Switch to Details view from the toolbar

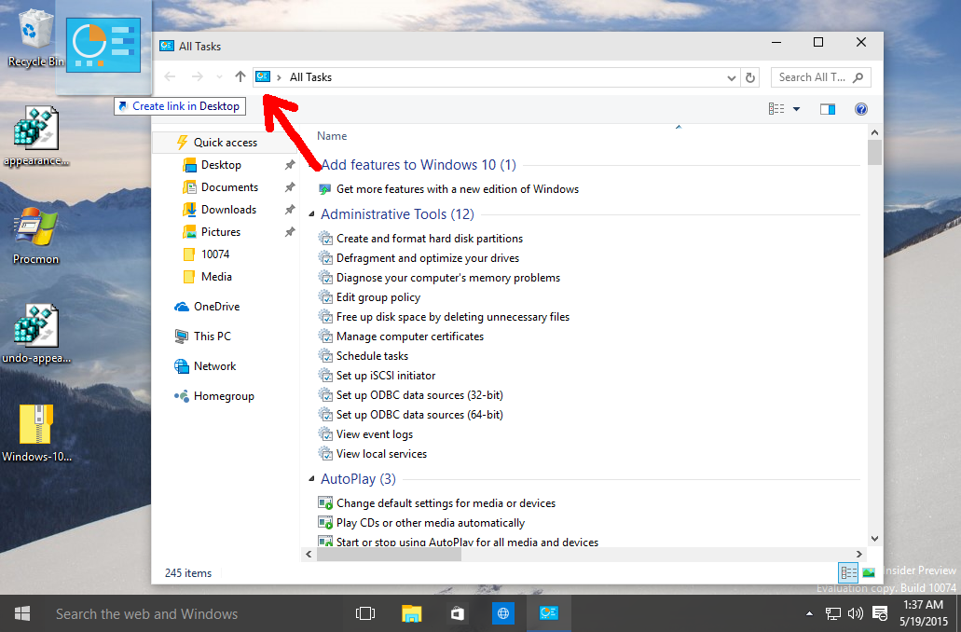(776, 109)
